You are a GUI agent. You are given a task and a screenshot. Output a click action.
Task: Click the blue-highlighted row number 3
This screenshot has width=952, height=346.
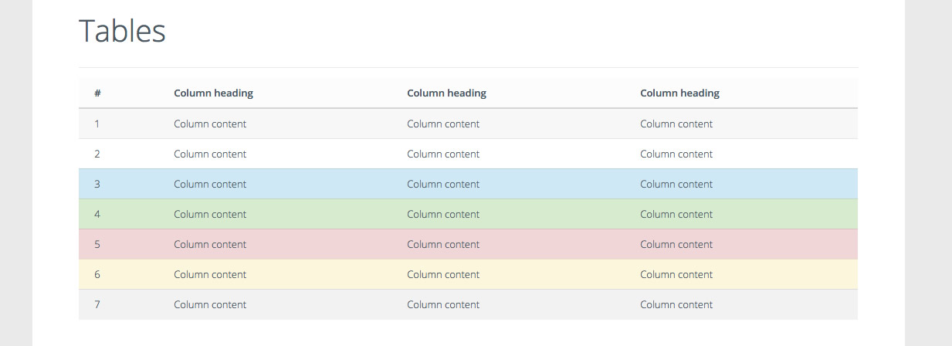[468, 184]
